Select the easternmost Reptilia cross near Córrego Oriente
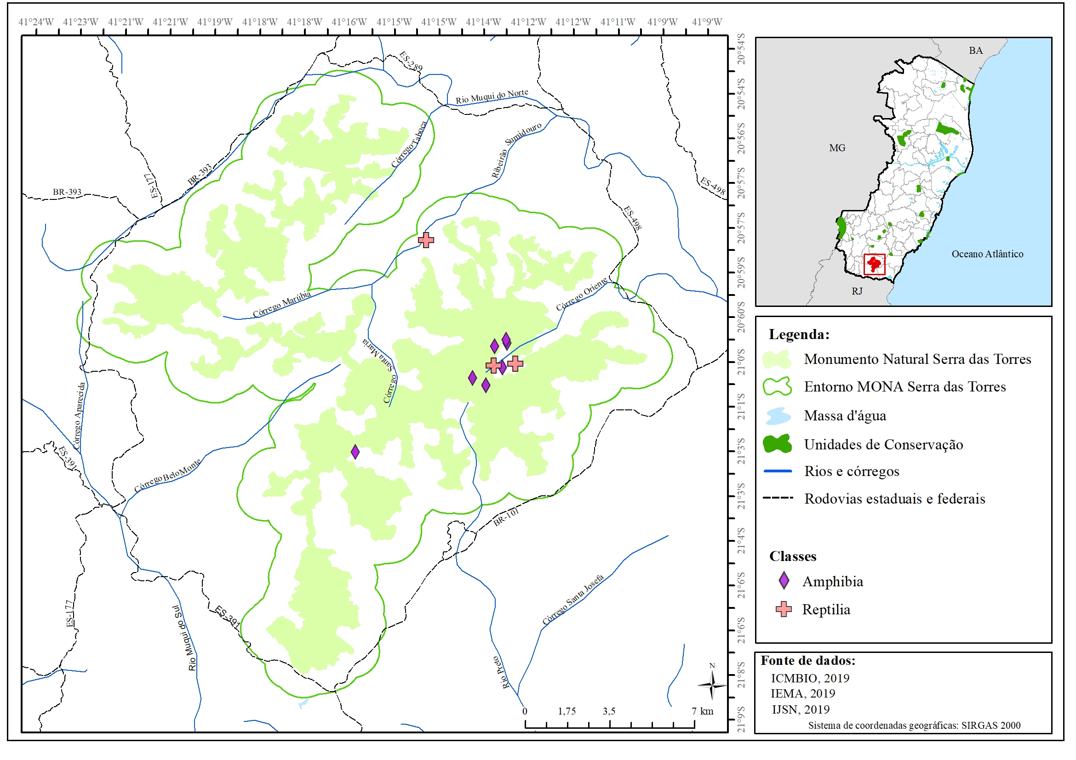The height and width of the screenshot is (760, 1076). (515, 363)
